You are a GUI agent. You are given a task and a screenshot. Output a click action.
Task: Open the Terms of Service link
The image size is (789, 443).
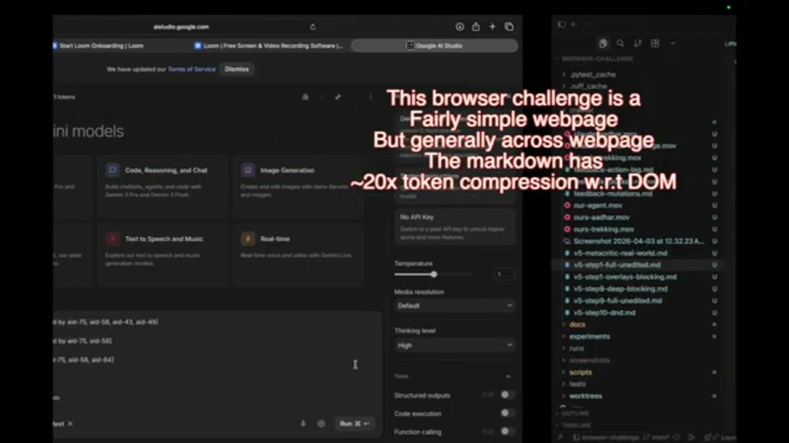192,70
